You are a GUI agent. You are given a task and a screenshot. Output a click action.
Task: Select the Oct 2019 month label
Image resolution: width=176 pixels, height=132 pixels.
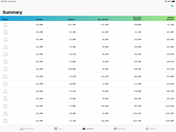point(5,69)
